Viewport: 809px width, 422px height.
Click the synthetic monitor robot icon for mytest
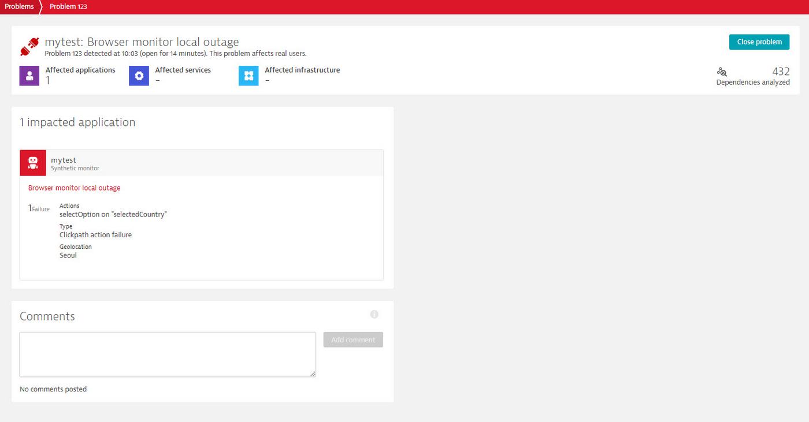point(33,162)
